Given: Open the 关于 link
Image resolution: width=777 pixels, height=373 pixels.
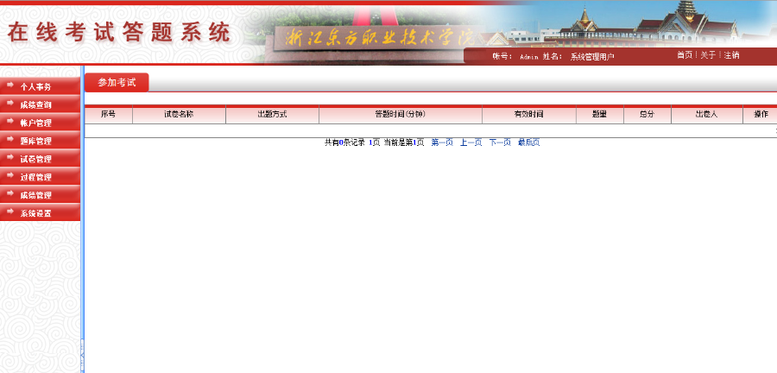Looking at the screenshot, I should pyautogui.click(x=708, y=55).
